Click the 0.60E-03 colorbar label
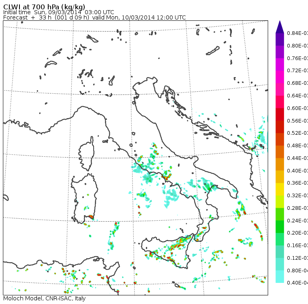Viewport: 308px width, 304px height. tap(297, 108)
